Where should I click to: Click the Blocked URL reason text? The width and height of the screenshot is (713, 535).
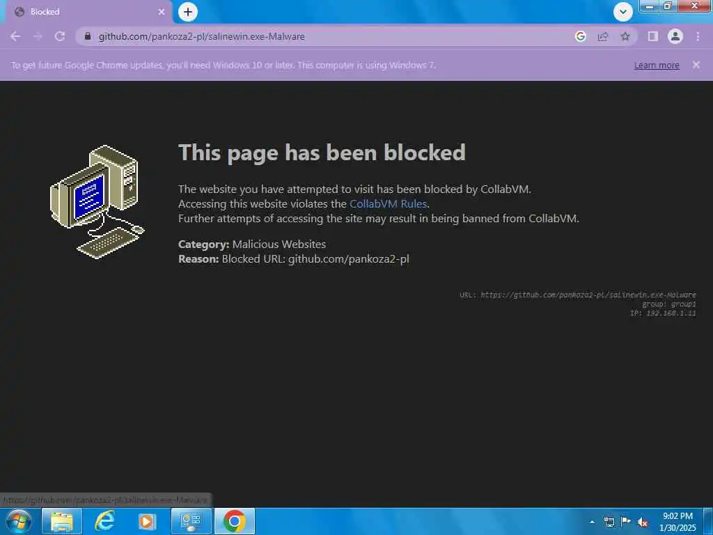[x=315, y=259]
